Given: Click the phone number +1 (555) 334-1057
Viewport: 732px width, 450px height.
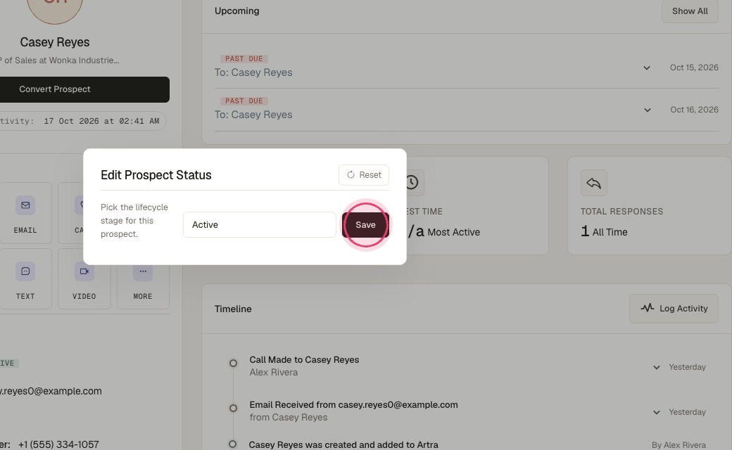Looking at the screenshot, I should coord(58,444).
